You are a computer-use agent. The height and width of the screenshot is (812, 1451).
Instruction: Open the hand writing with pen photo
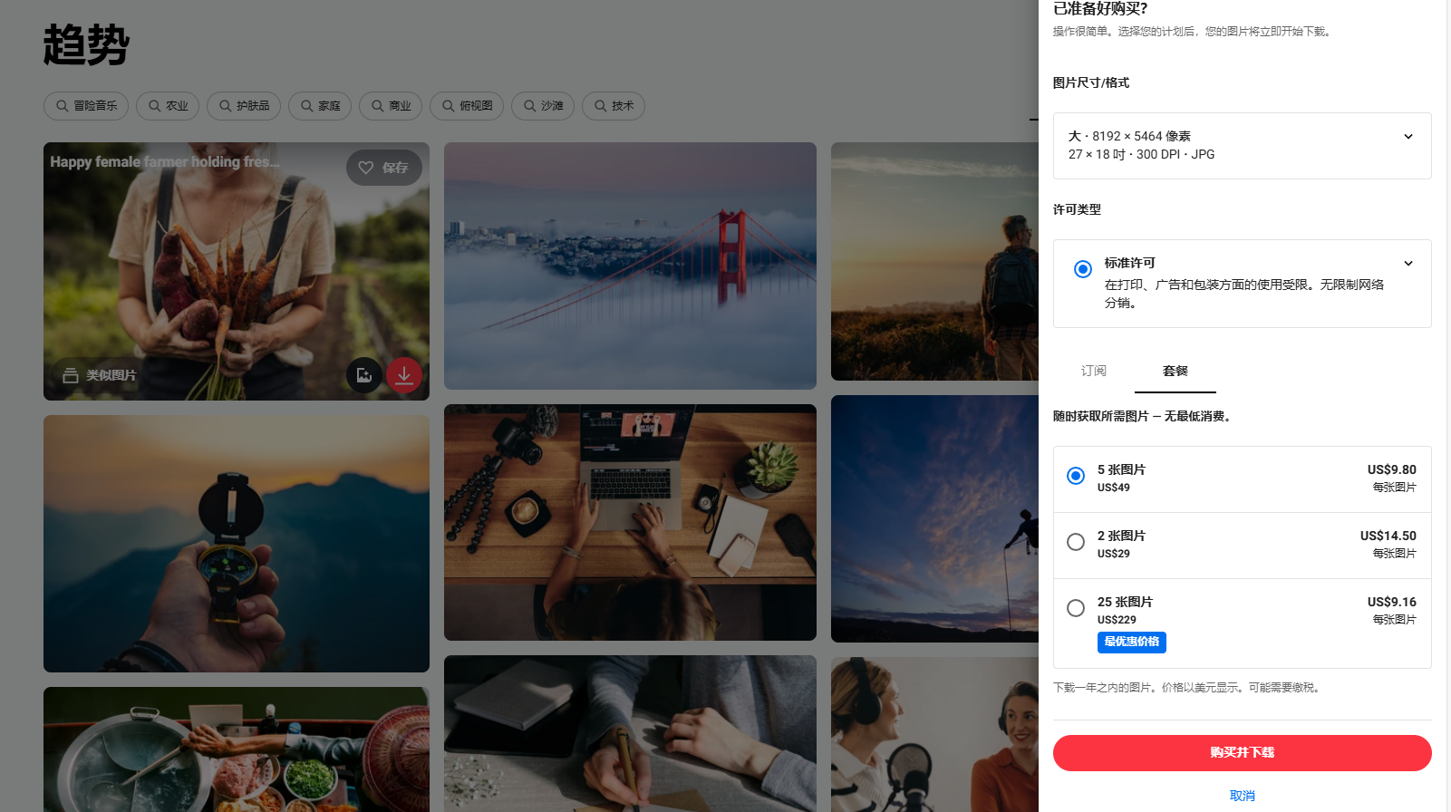(630, 733)
